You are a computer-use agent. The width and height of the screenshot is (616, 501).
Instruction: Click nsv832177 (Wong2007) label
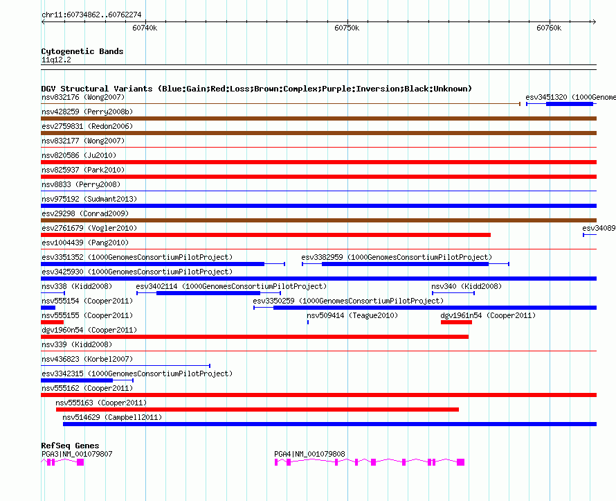83,141
